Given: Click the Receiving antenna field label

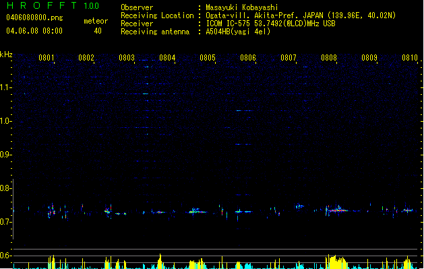Looking at the screenshot, I should (x=155, y=32).
